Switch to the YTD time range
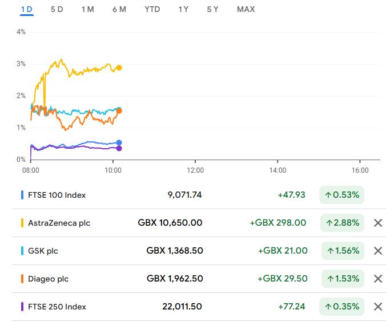 pyautogui.click(x=152, y=9)
